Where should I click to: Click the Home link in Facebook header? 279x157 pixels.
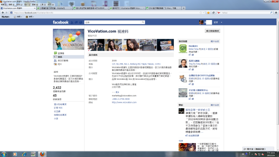coord(216,22)
